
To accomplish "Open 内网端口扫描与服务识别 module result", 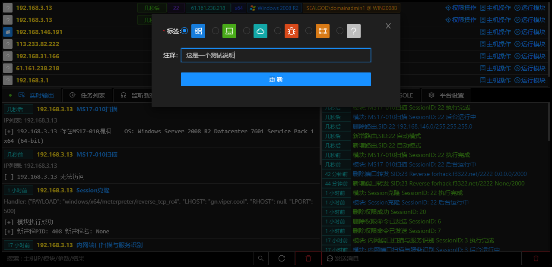I will click(x=109, y=245).
